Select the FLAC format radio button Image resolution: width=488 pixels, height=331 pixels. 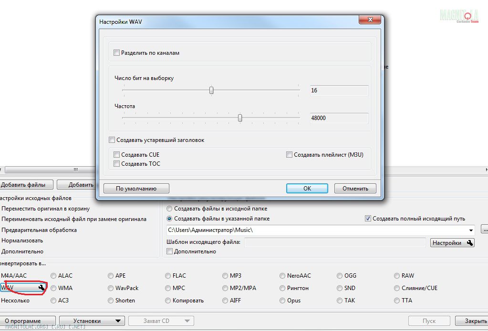pyautogui.click(x=168, y=276)
